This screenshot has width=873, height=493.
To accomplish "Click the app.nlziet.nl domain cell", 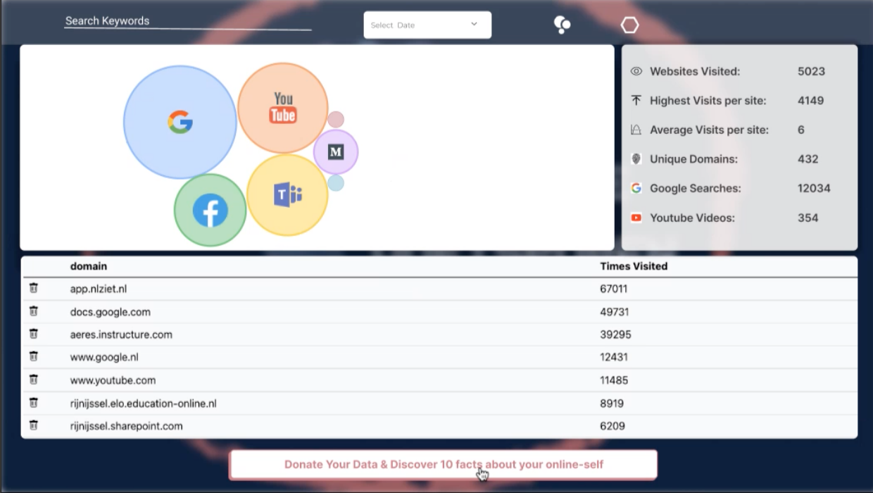I will pos(99,289).
